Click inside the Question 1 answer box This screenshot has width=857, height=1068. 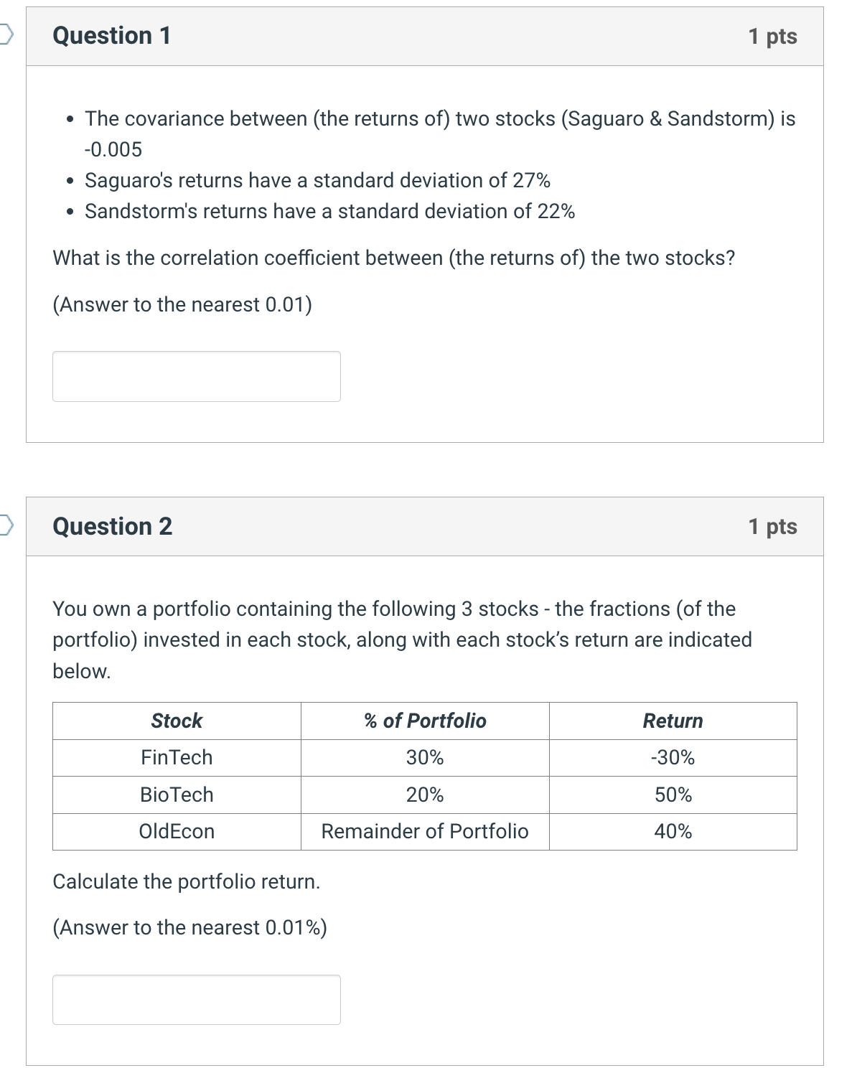coord(196,375)
